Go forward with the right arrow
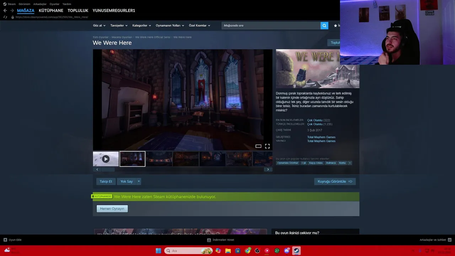 pos(12,11)
